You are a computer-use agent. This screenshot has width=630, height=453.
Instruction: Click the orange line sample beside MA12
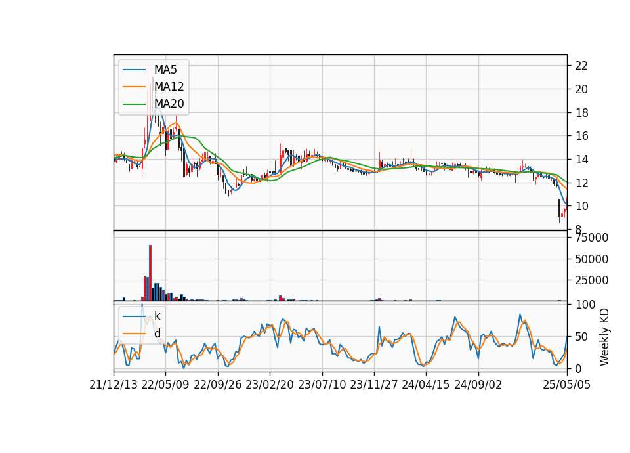coord(134,87)
